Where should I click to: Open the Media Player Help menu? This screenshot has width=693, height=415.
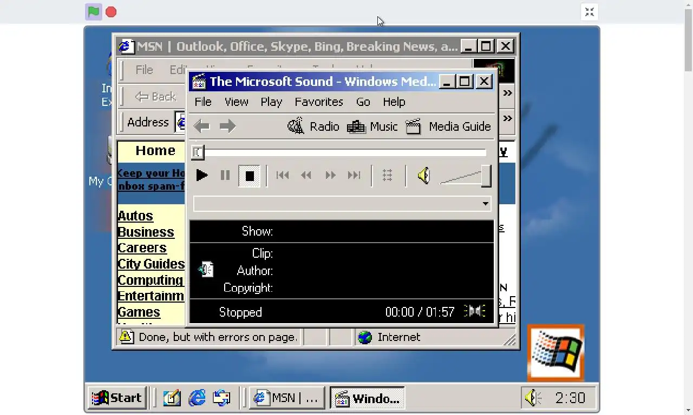(394, 102)
